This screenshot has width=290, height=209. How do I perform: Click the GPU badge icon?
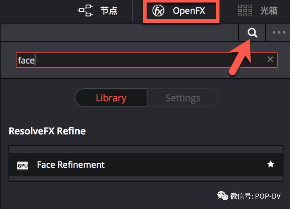[x=22, y=166]
